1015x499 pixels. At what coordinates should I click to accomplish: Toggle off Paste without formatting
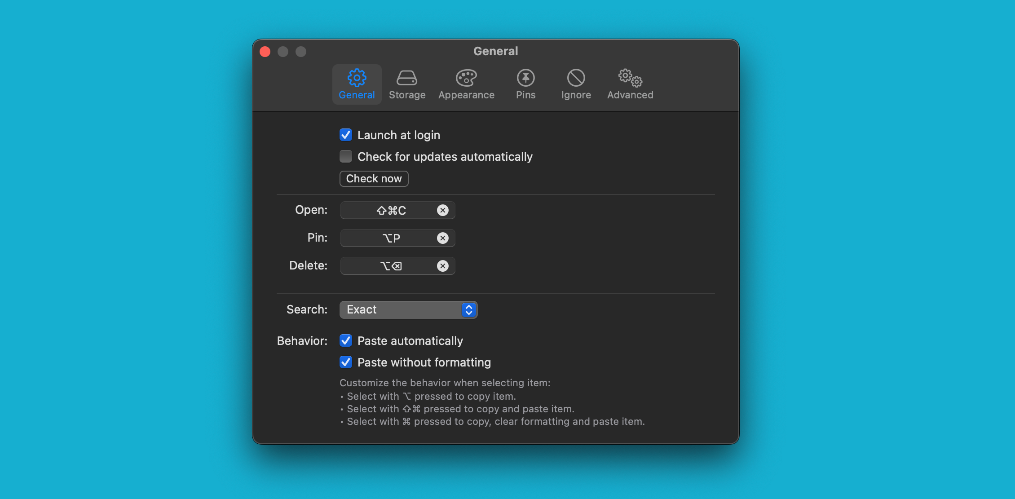point(345,362)
